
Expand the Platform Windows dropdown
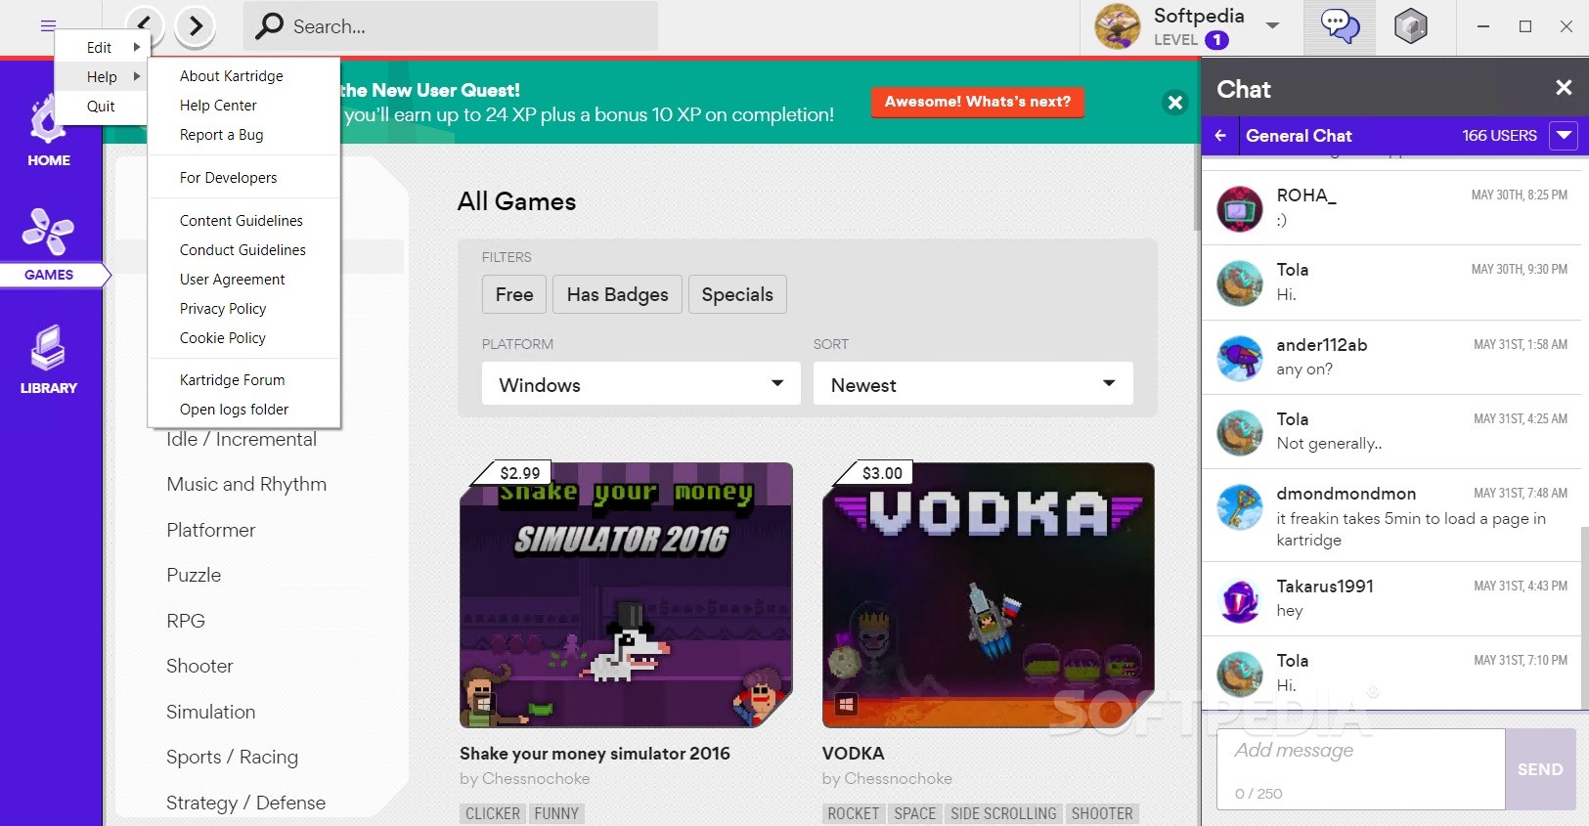[641, 384]
